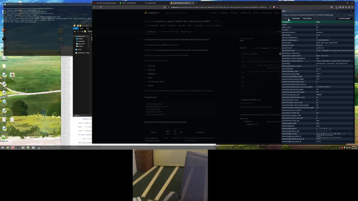This screenshot has height=201, width=358.
Task: Click File Explorer back arrow
Action: coord(75,31)
